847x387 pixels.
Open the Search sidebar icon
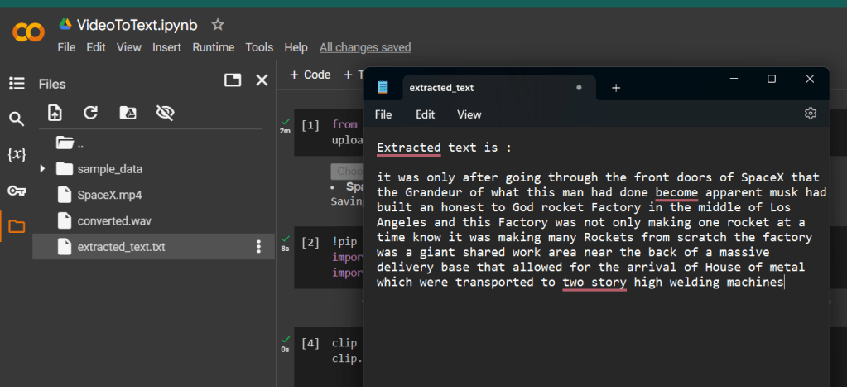pos(17,119)
